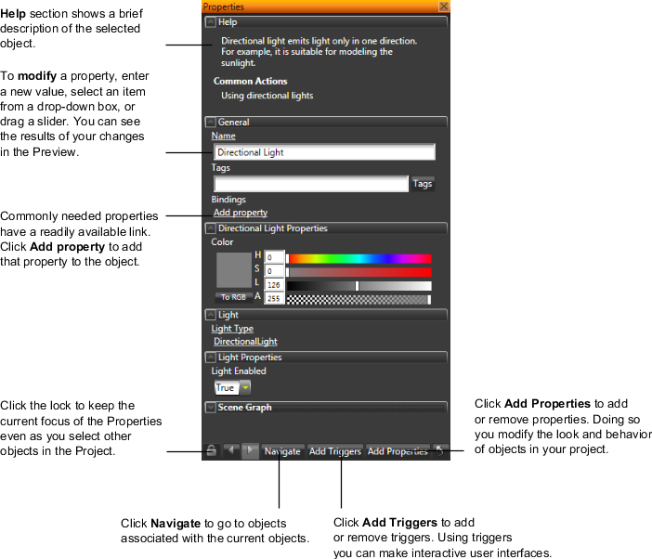Click the Add Properties button
Viewport: 652px width, 559px height.
[397, 451]
